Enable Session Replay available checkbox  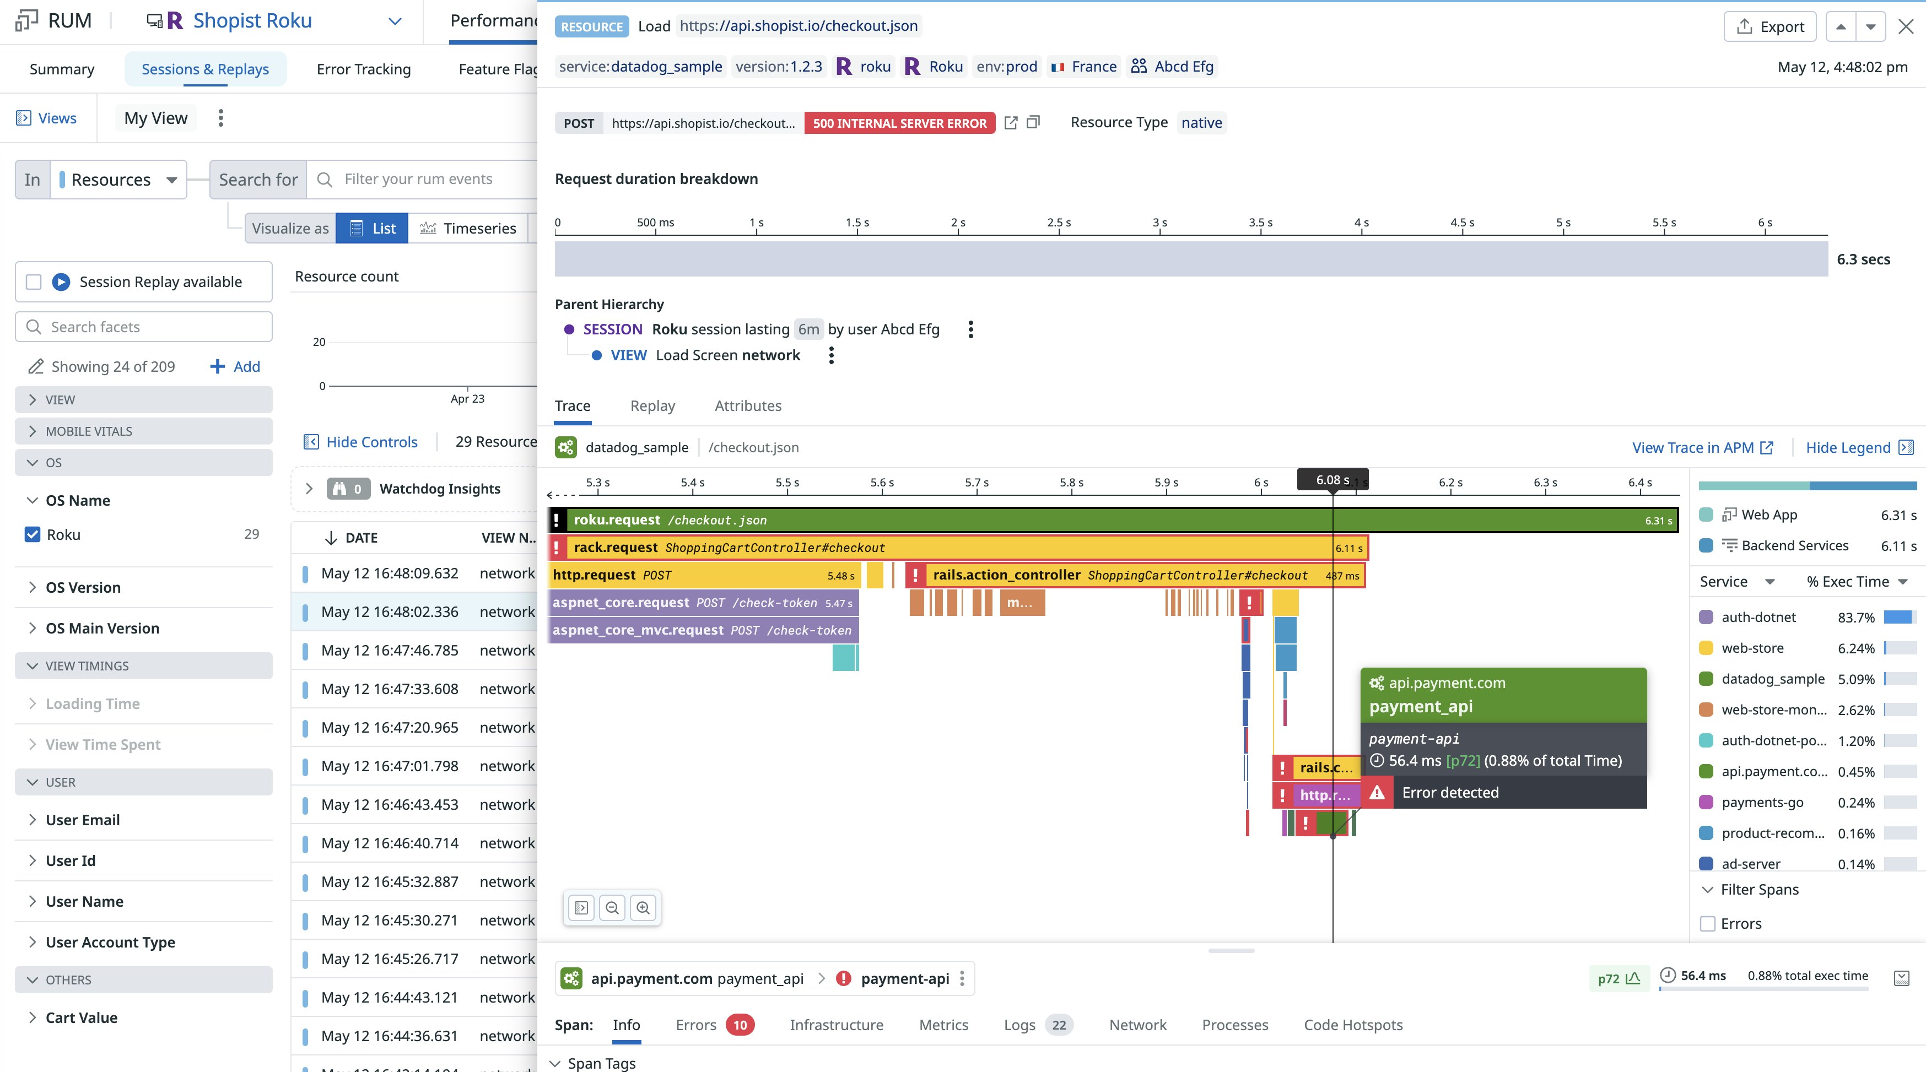[x=34, y=282]
